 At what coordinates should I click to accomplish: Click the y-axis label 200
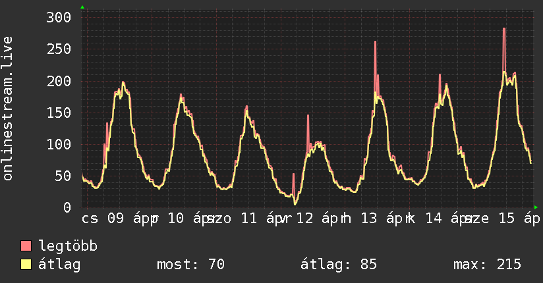tap(59, 82)
